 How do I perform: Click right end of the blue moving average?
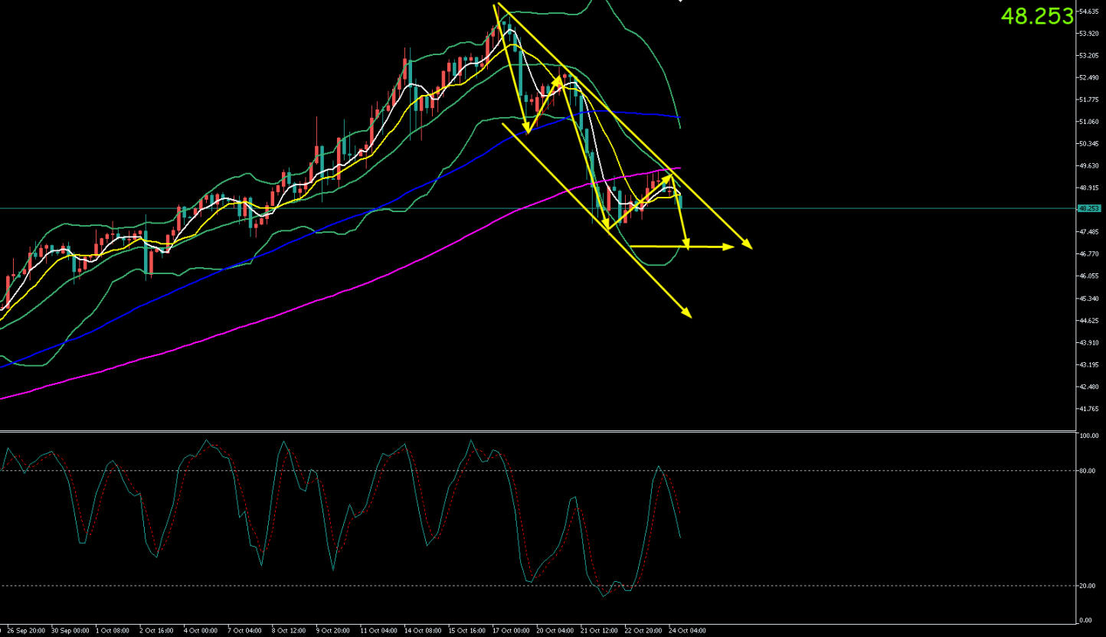click(x=679, y=117)
